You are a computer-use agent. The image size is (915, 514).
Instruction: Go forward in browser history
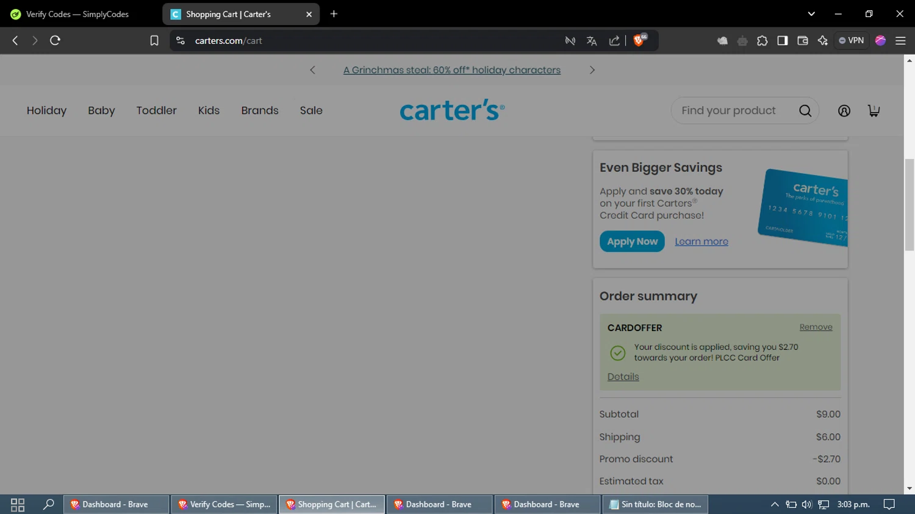pyautogui.click(x=35, y=41)
